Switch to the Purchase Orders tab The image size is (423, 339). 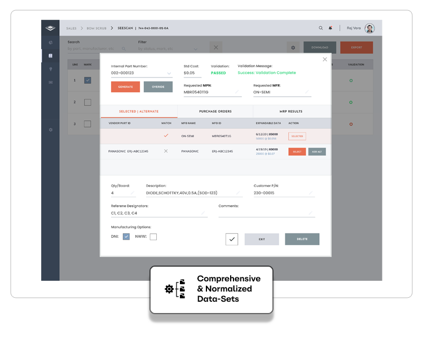tap(215, 111)
